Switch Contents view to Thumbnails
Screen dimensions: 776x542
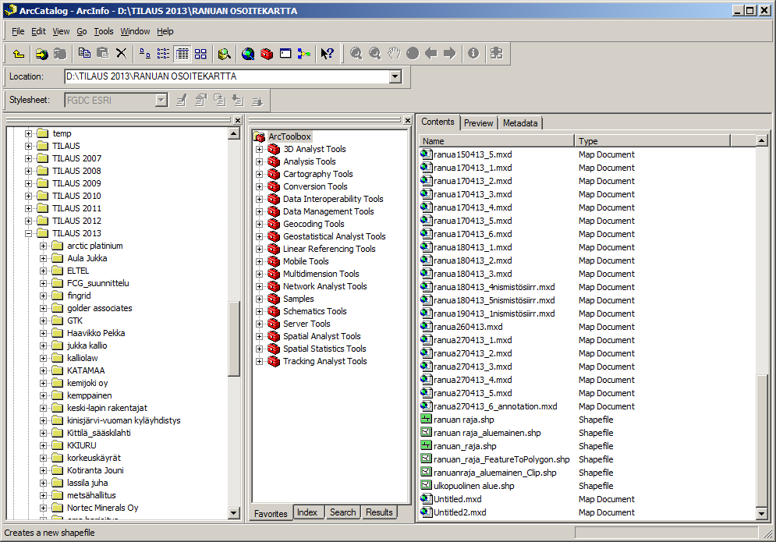[x=200, y=54]
